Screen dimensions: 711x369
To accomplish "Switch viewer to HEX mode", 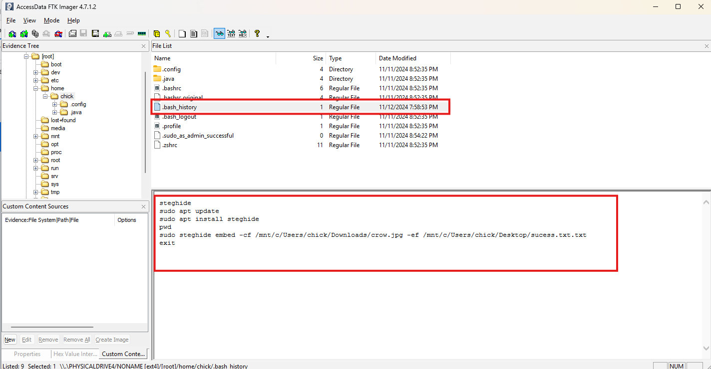I will [x=243, y=34].
